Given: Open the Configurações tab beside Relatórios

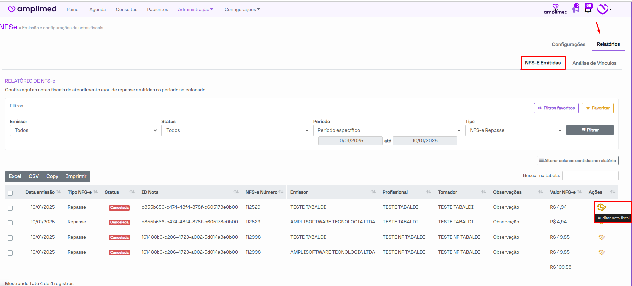Looking at the screenshot, I should 568,44.
